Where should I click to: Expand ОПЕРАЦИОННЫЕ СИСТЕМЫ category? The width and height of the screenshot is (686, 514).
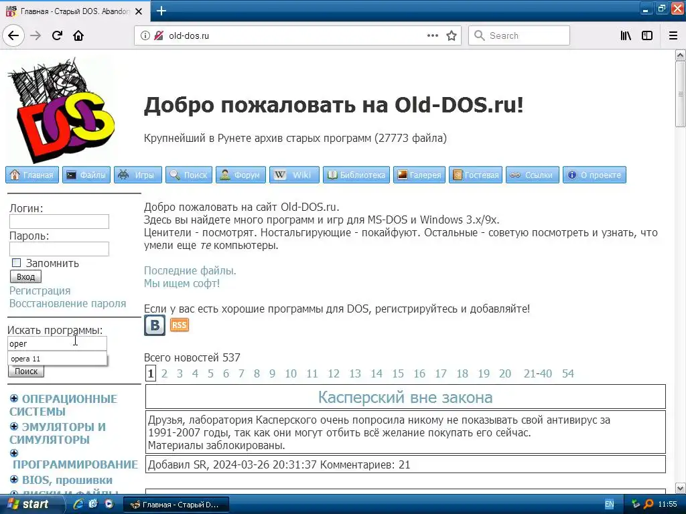(x=14, y=398)
